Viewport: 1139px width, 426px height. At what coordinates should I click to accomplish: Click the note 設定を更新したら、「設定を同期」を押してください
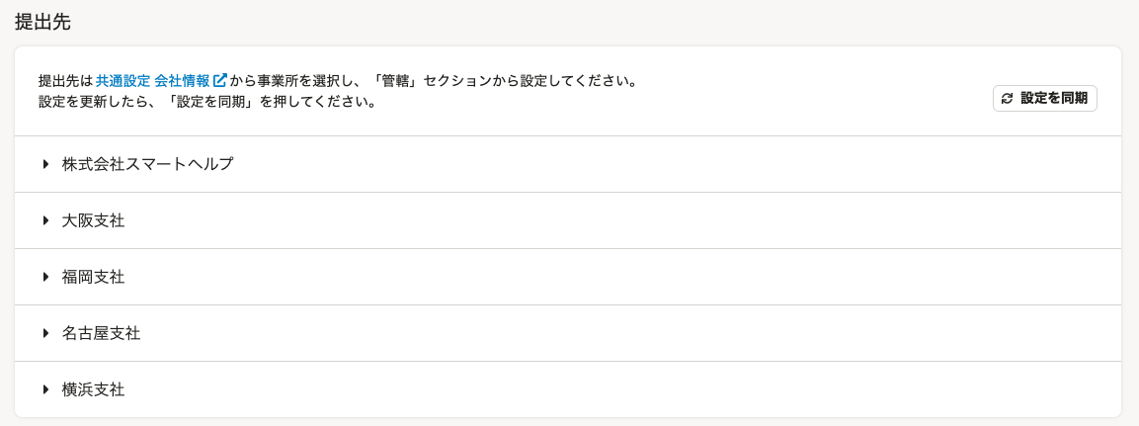click(207, 102)
